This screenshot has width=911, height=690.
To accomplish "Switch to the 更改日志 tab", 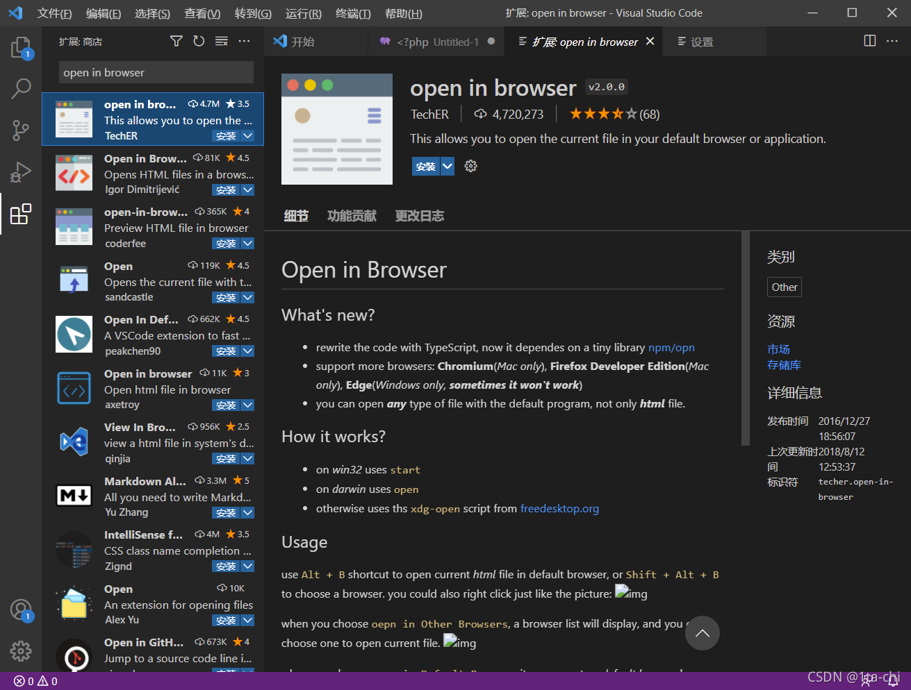I will [419, 216].
